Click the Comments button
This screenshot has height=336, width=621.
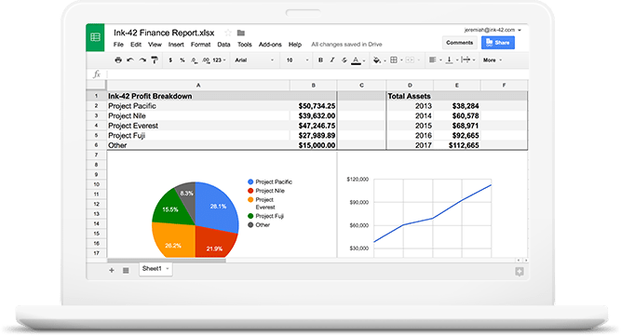[x=459, y=43]
